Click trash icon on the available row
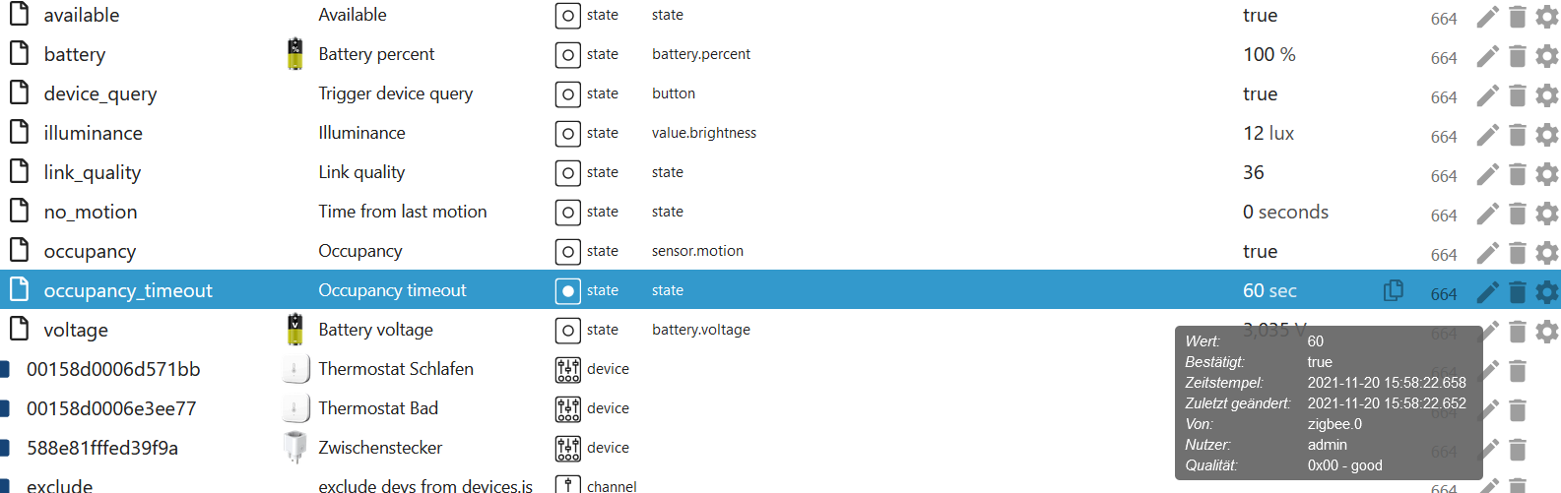The height and width of the screenshot is (493, 1561). [1518, 17]
